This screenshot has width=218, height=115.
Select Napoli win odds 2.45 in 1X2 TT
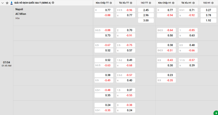(146, 10)
